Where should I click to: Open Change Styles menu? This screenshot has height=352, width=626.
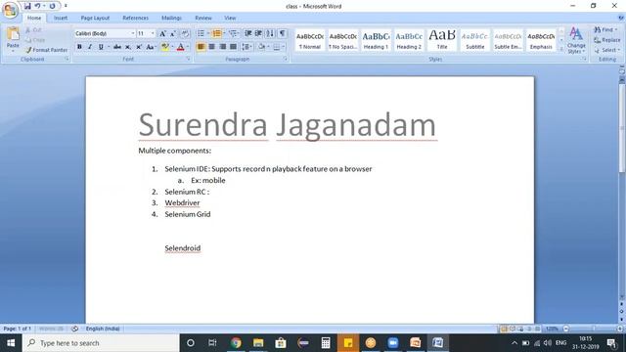576,41
